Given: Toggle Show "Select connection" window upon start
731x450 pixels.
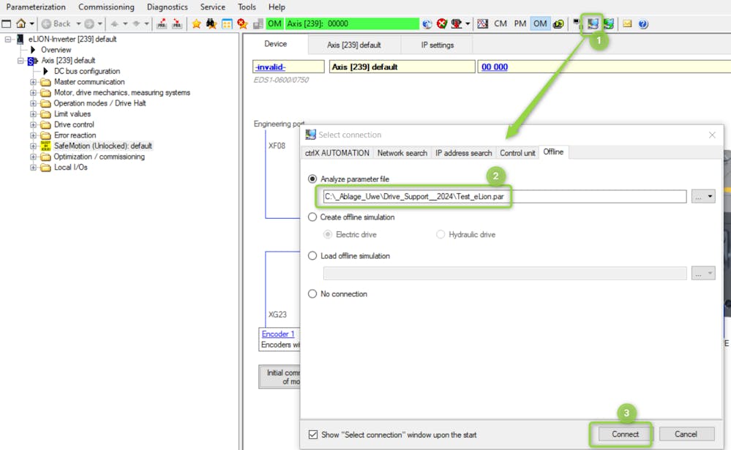Looking at the screenshot, I should (313, 435).
